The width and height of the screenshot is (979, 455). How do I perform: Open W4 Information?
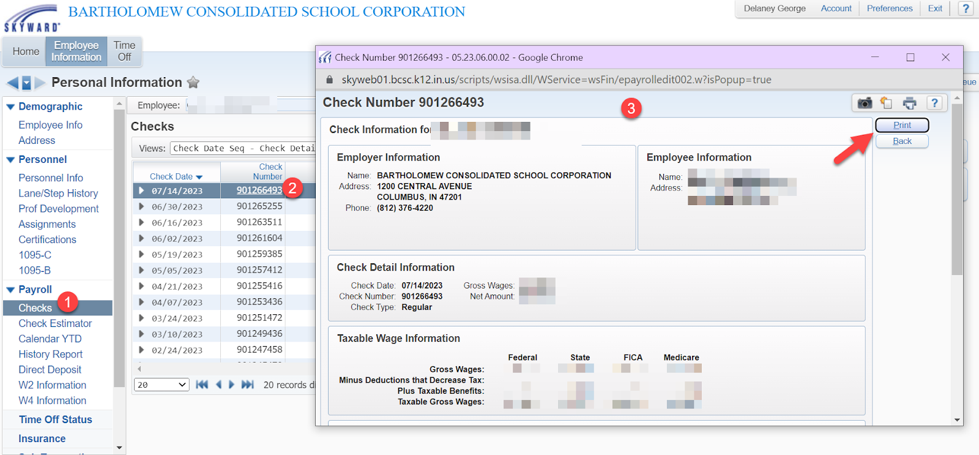pos(52,400)
